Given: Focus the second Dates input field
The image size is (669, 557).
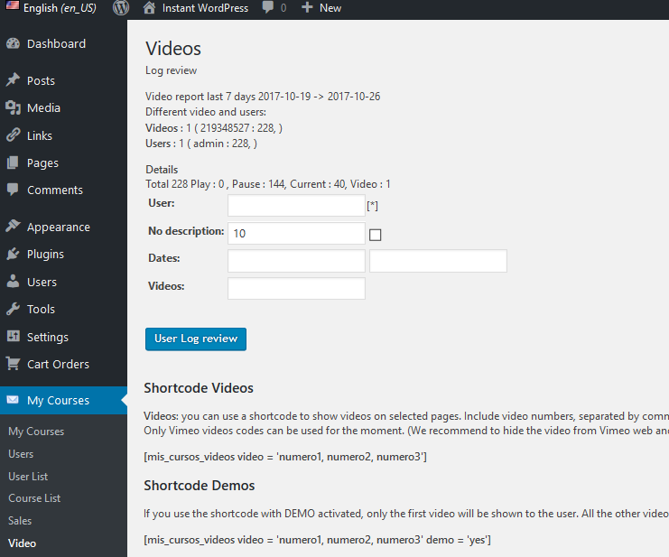Looking at the screenshot, I should 438,261.
